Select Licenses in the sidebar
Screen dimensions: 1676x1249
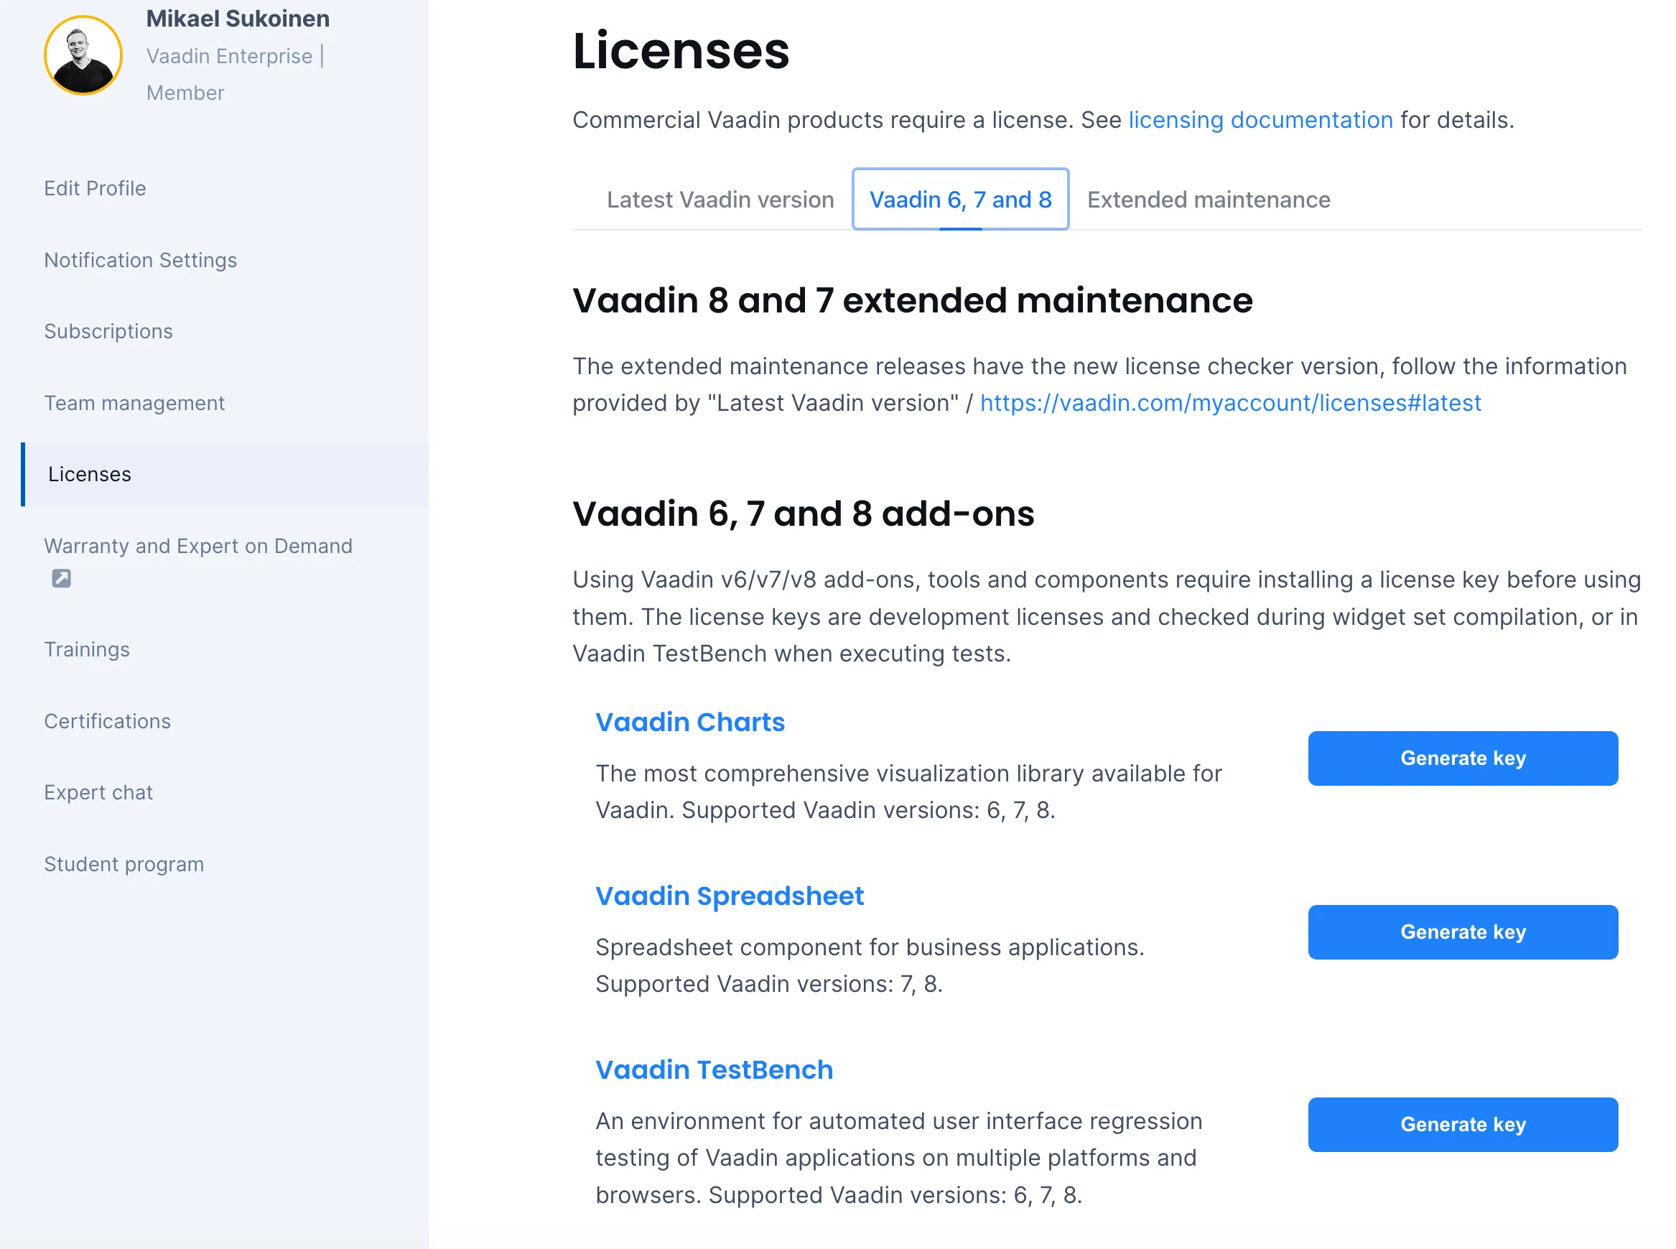(x=89, y=474)
